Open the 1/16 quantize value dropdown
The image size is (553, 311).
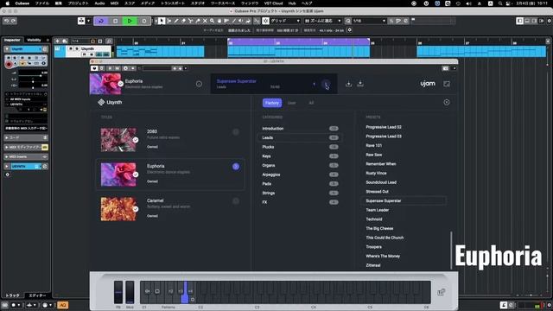click(x=369, y=21)
